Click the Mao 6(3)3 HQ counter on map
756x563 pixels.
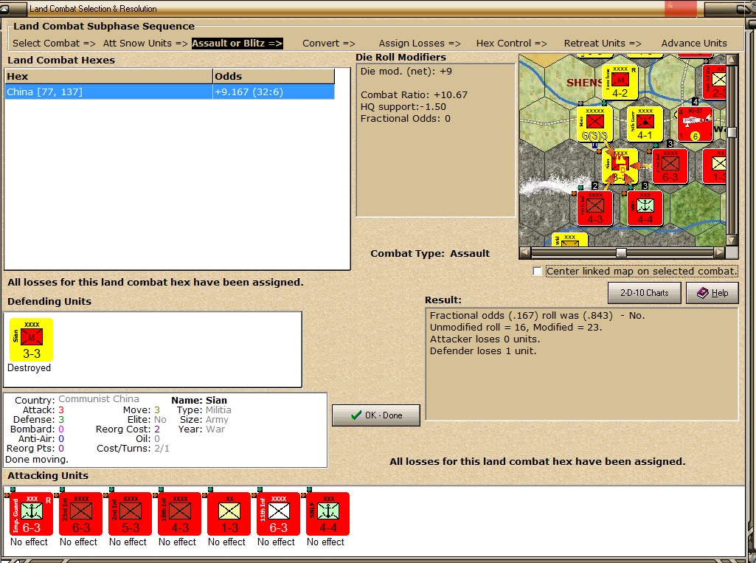pos(594,125)
